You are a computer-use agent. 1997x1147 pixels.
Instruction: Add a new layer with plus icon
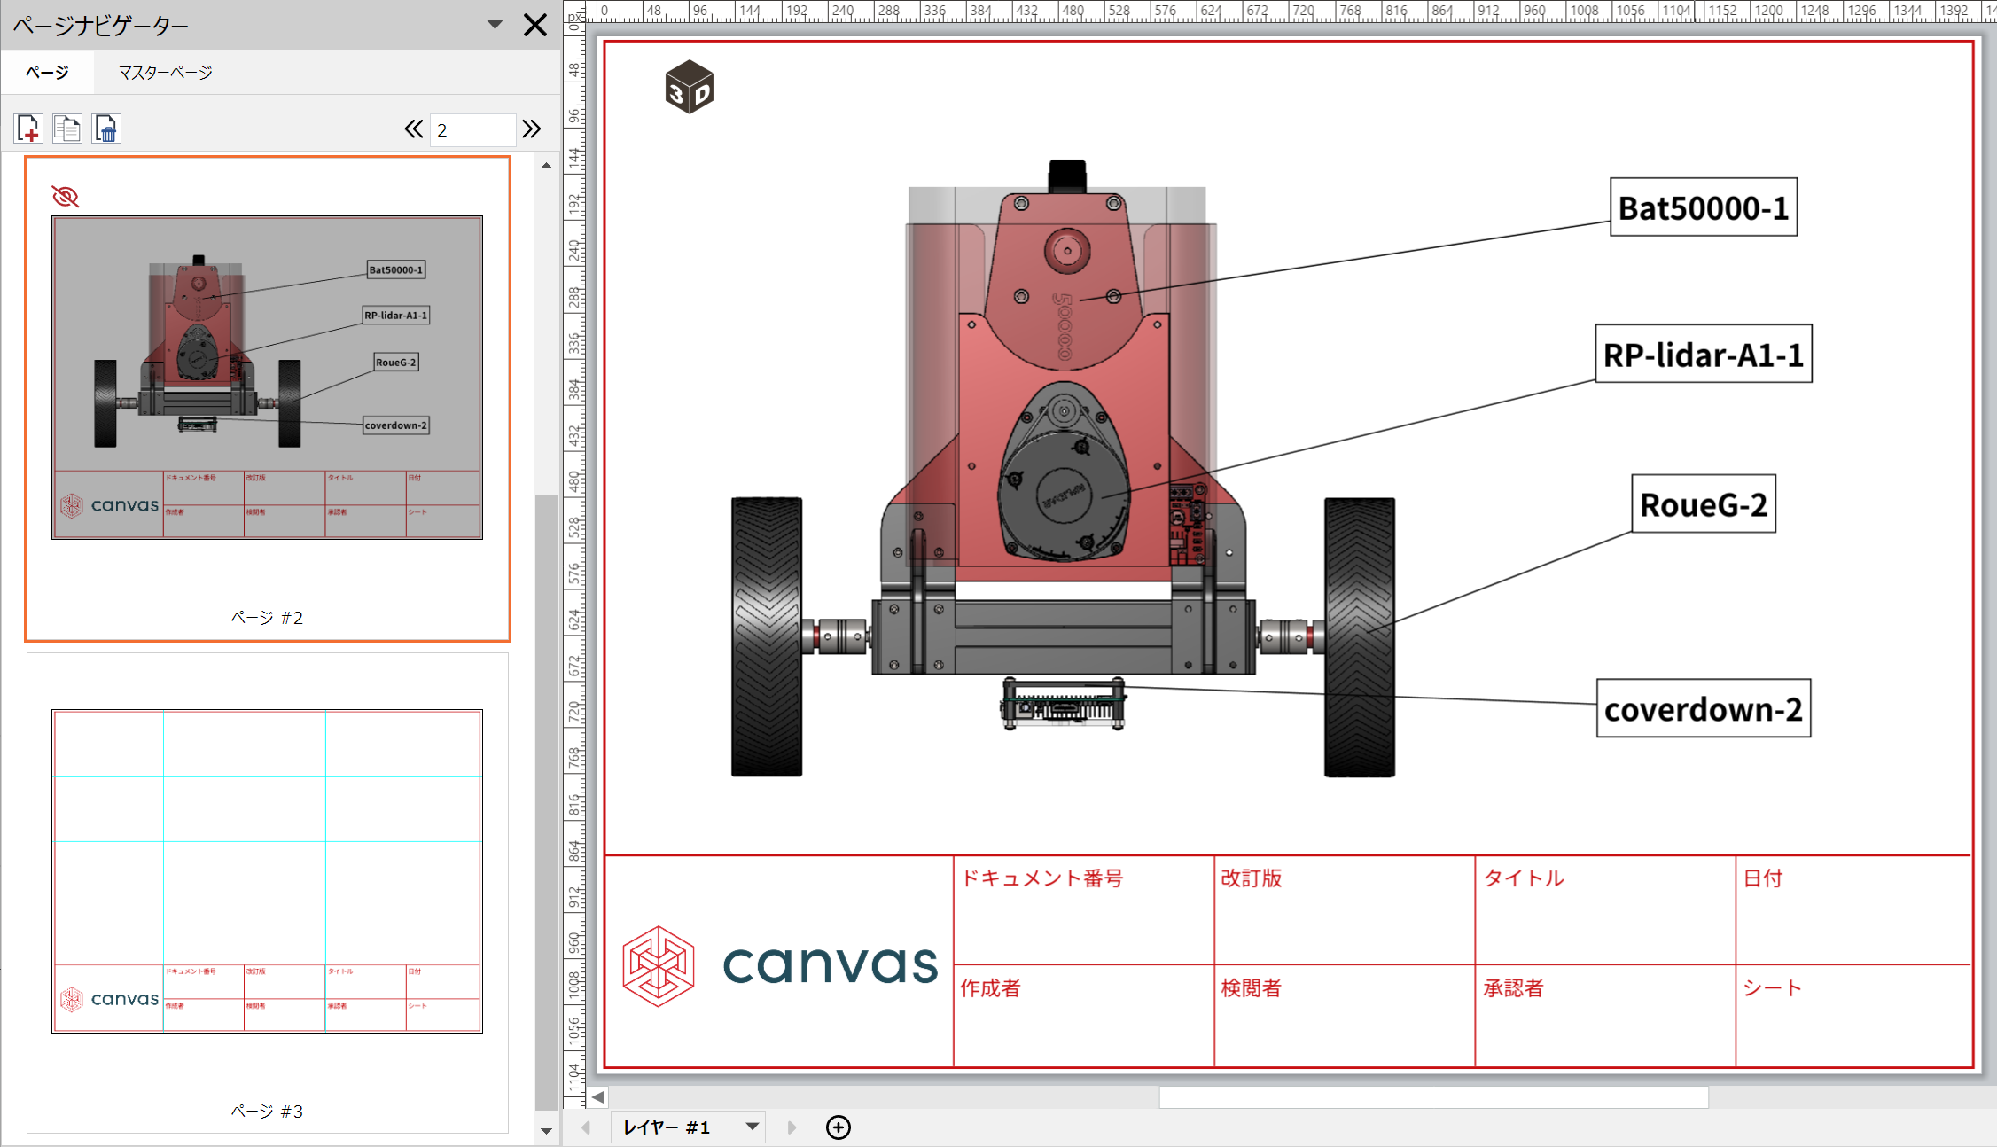point(839,1127)
